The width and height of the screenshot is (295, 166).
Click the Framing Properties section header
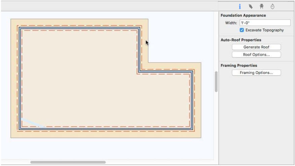239,66
